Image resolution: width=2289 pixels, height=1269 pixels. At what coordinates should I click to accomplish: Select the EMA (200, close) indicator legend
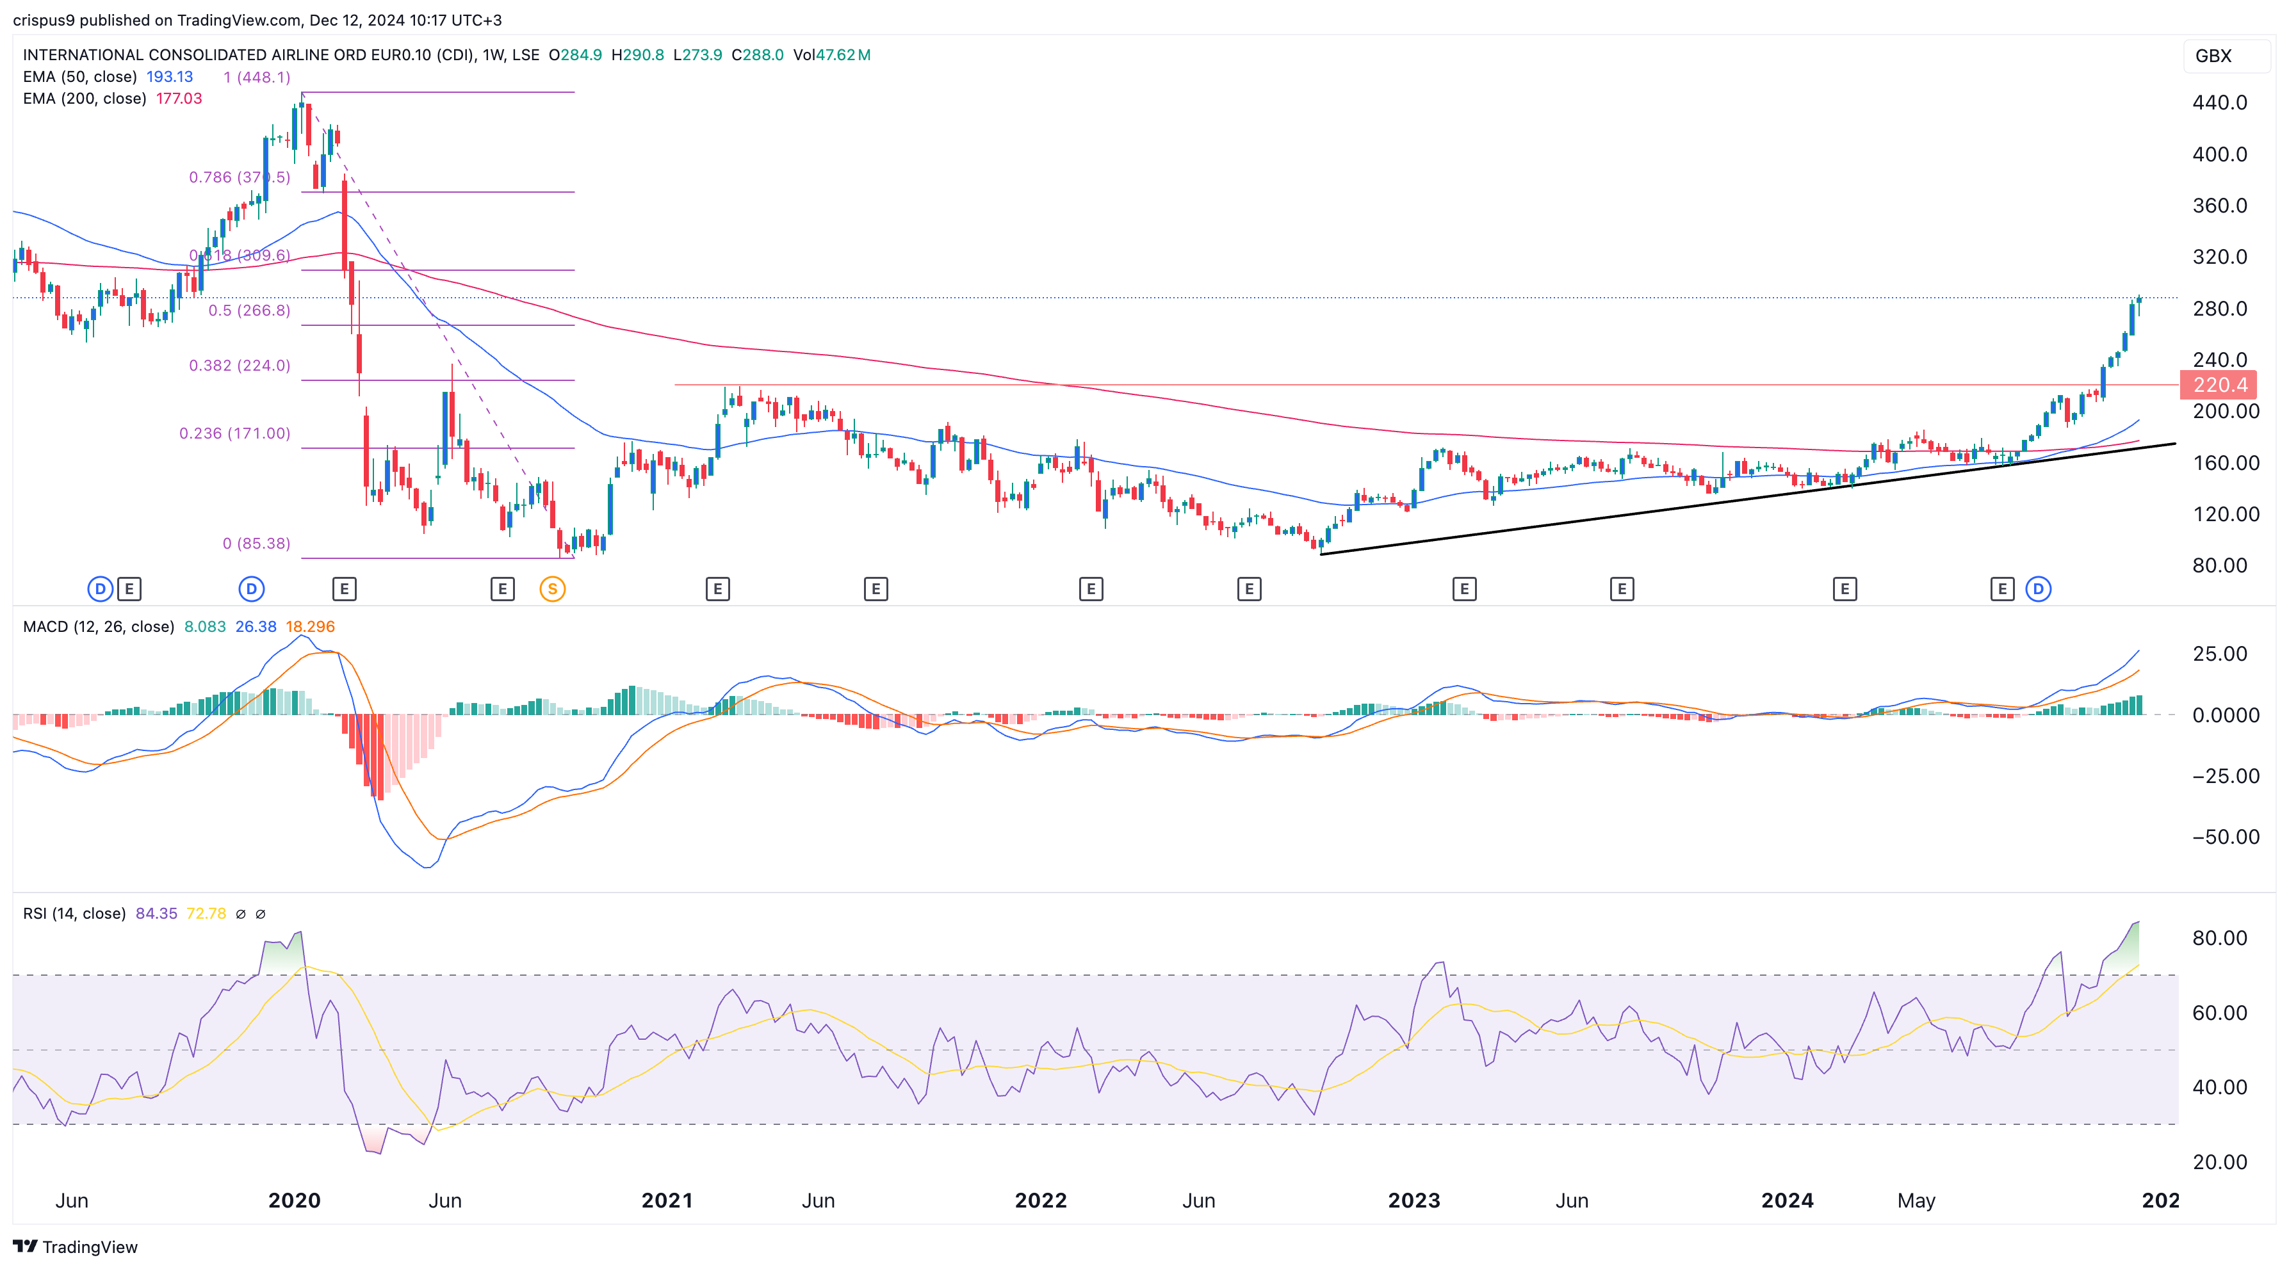tap(85, 99)
